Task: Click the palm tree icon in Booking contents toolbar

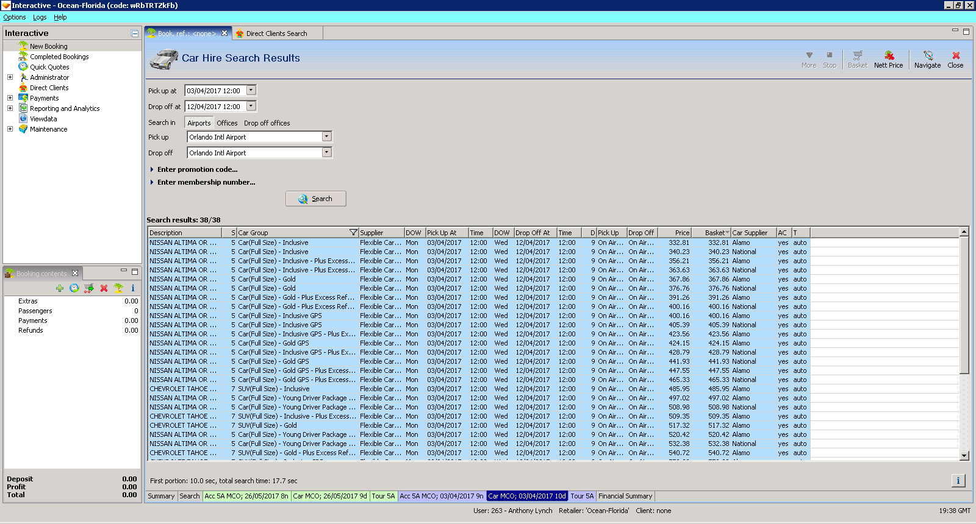Action: pyautogui.click(x=118, y=288)
